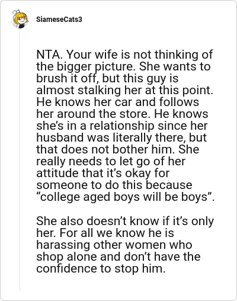
Task: Open the SiameseCats3 username profile link
Action: (x=59, y=20)
